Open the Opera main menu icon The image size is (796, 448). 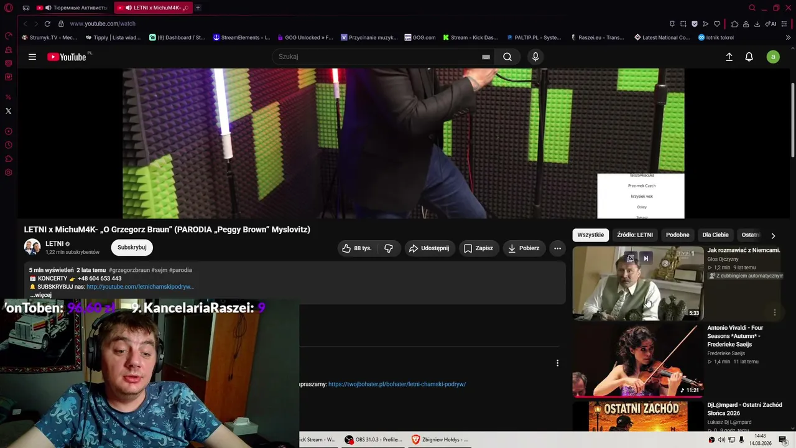[9, 7]
